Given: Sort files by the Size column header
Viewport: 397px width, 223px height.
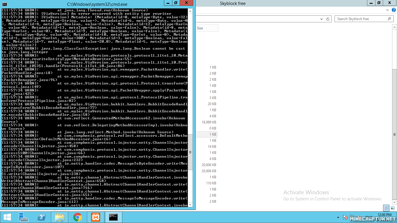Looking at the screenshot, I should click(207, 28).
